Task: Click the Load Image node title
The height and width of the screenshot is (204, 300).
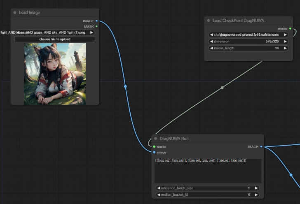Action: pyautogui.click(x=29, y=13)
